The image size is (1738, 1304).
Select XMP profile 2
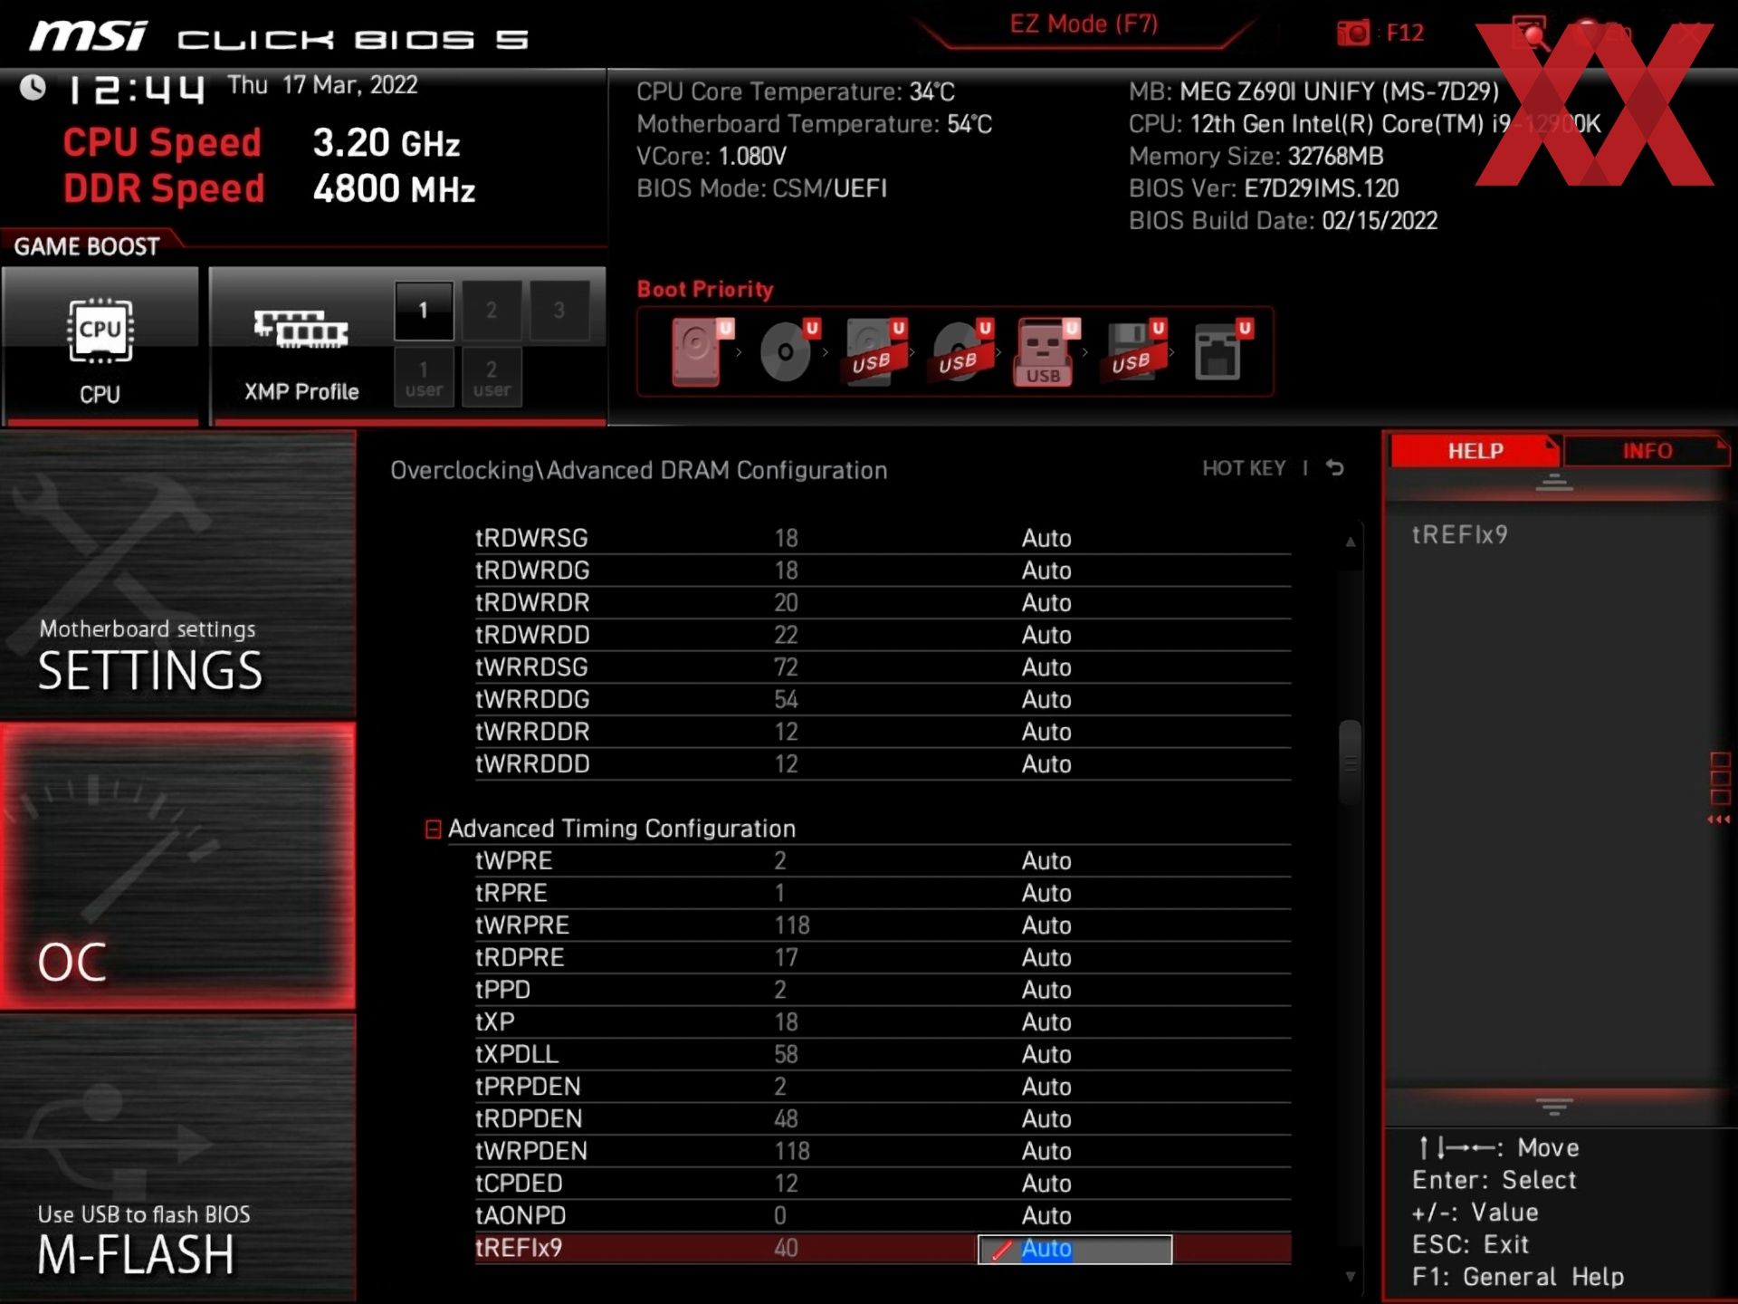coord(492,311)
